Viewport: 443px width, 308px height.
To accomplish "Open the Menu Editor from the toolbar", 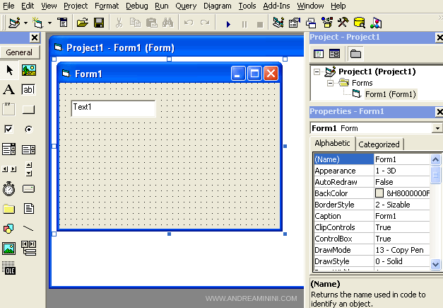I will pyautogui.click(x=63, y=23).
